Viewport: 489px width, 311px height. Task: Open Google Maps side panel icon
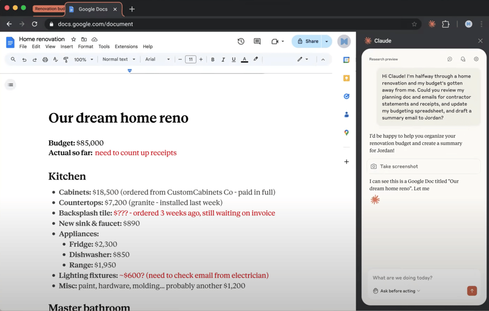pos(346,133)
